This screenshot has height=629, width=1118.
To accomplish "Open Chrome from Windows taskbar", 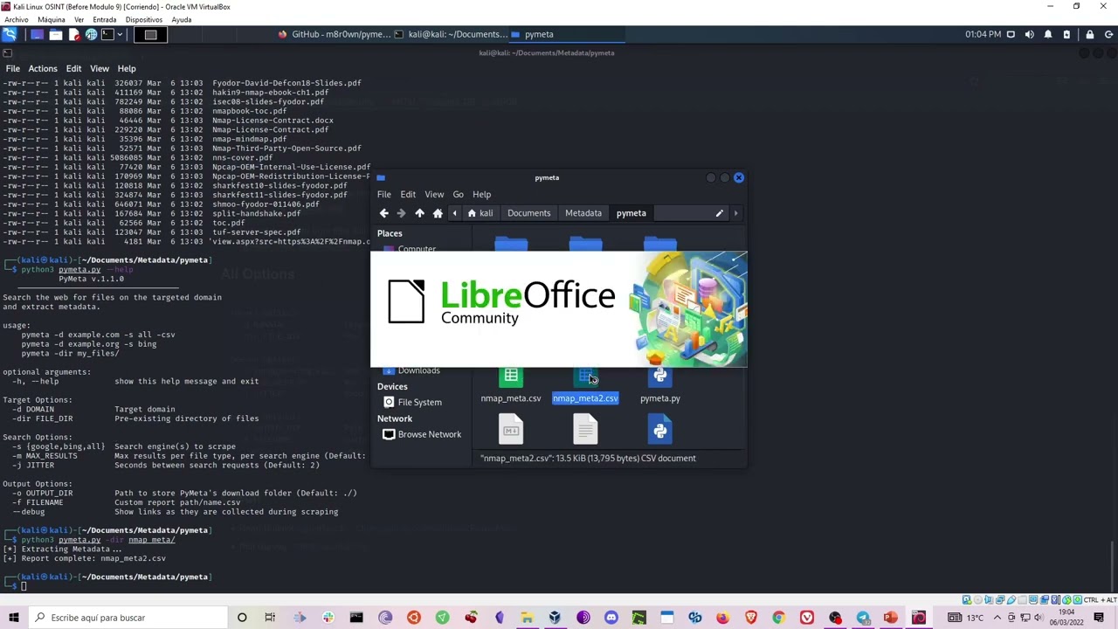I will (x=779, y=618).
